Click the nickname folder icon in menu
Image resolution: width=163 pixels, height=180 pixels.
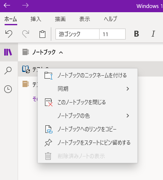coord(48,76)
